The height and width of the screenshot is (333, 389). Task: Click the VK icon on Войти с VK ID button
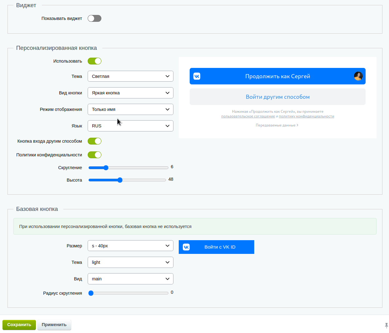[x=186, y=247]
